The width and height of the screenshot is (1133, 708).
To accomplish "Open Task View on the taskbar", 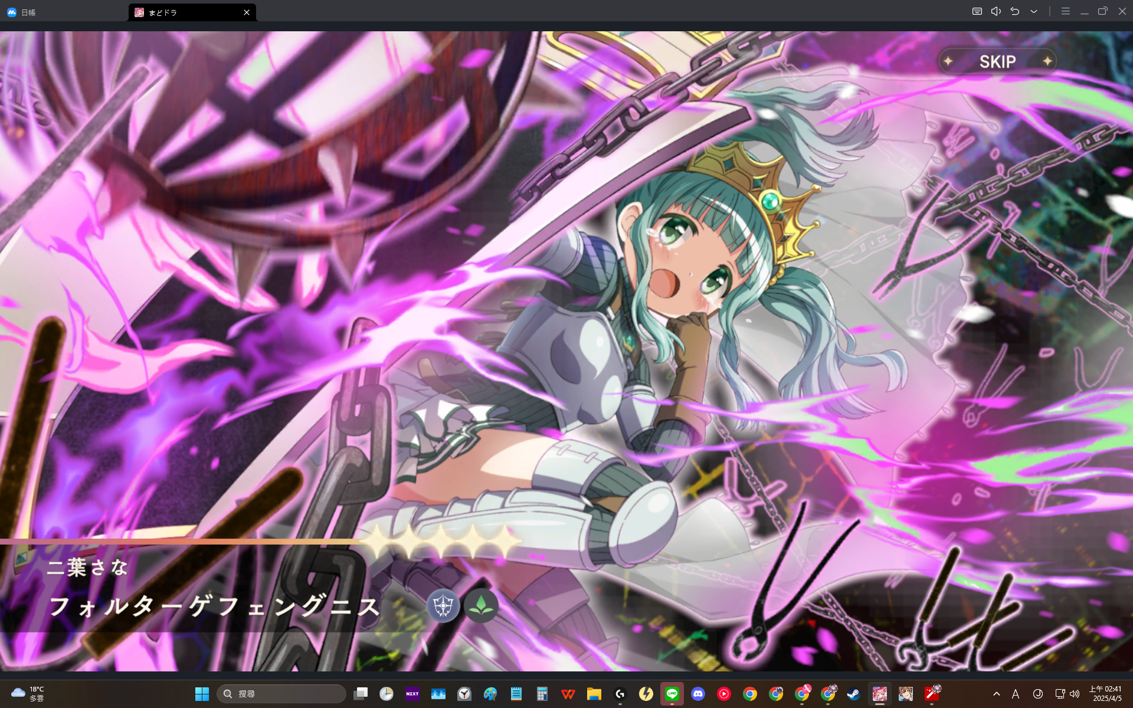I will tap(361, 694).
